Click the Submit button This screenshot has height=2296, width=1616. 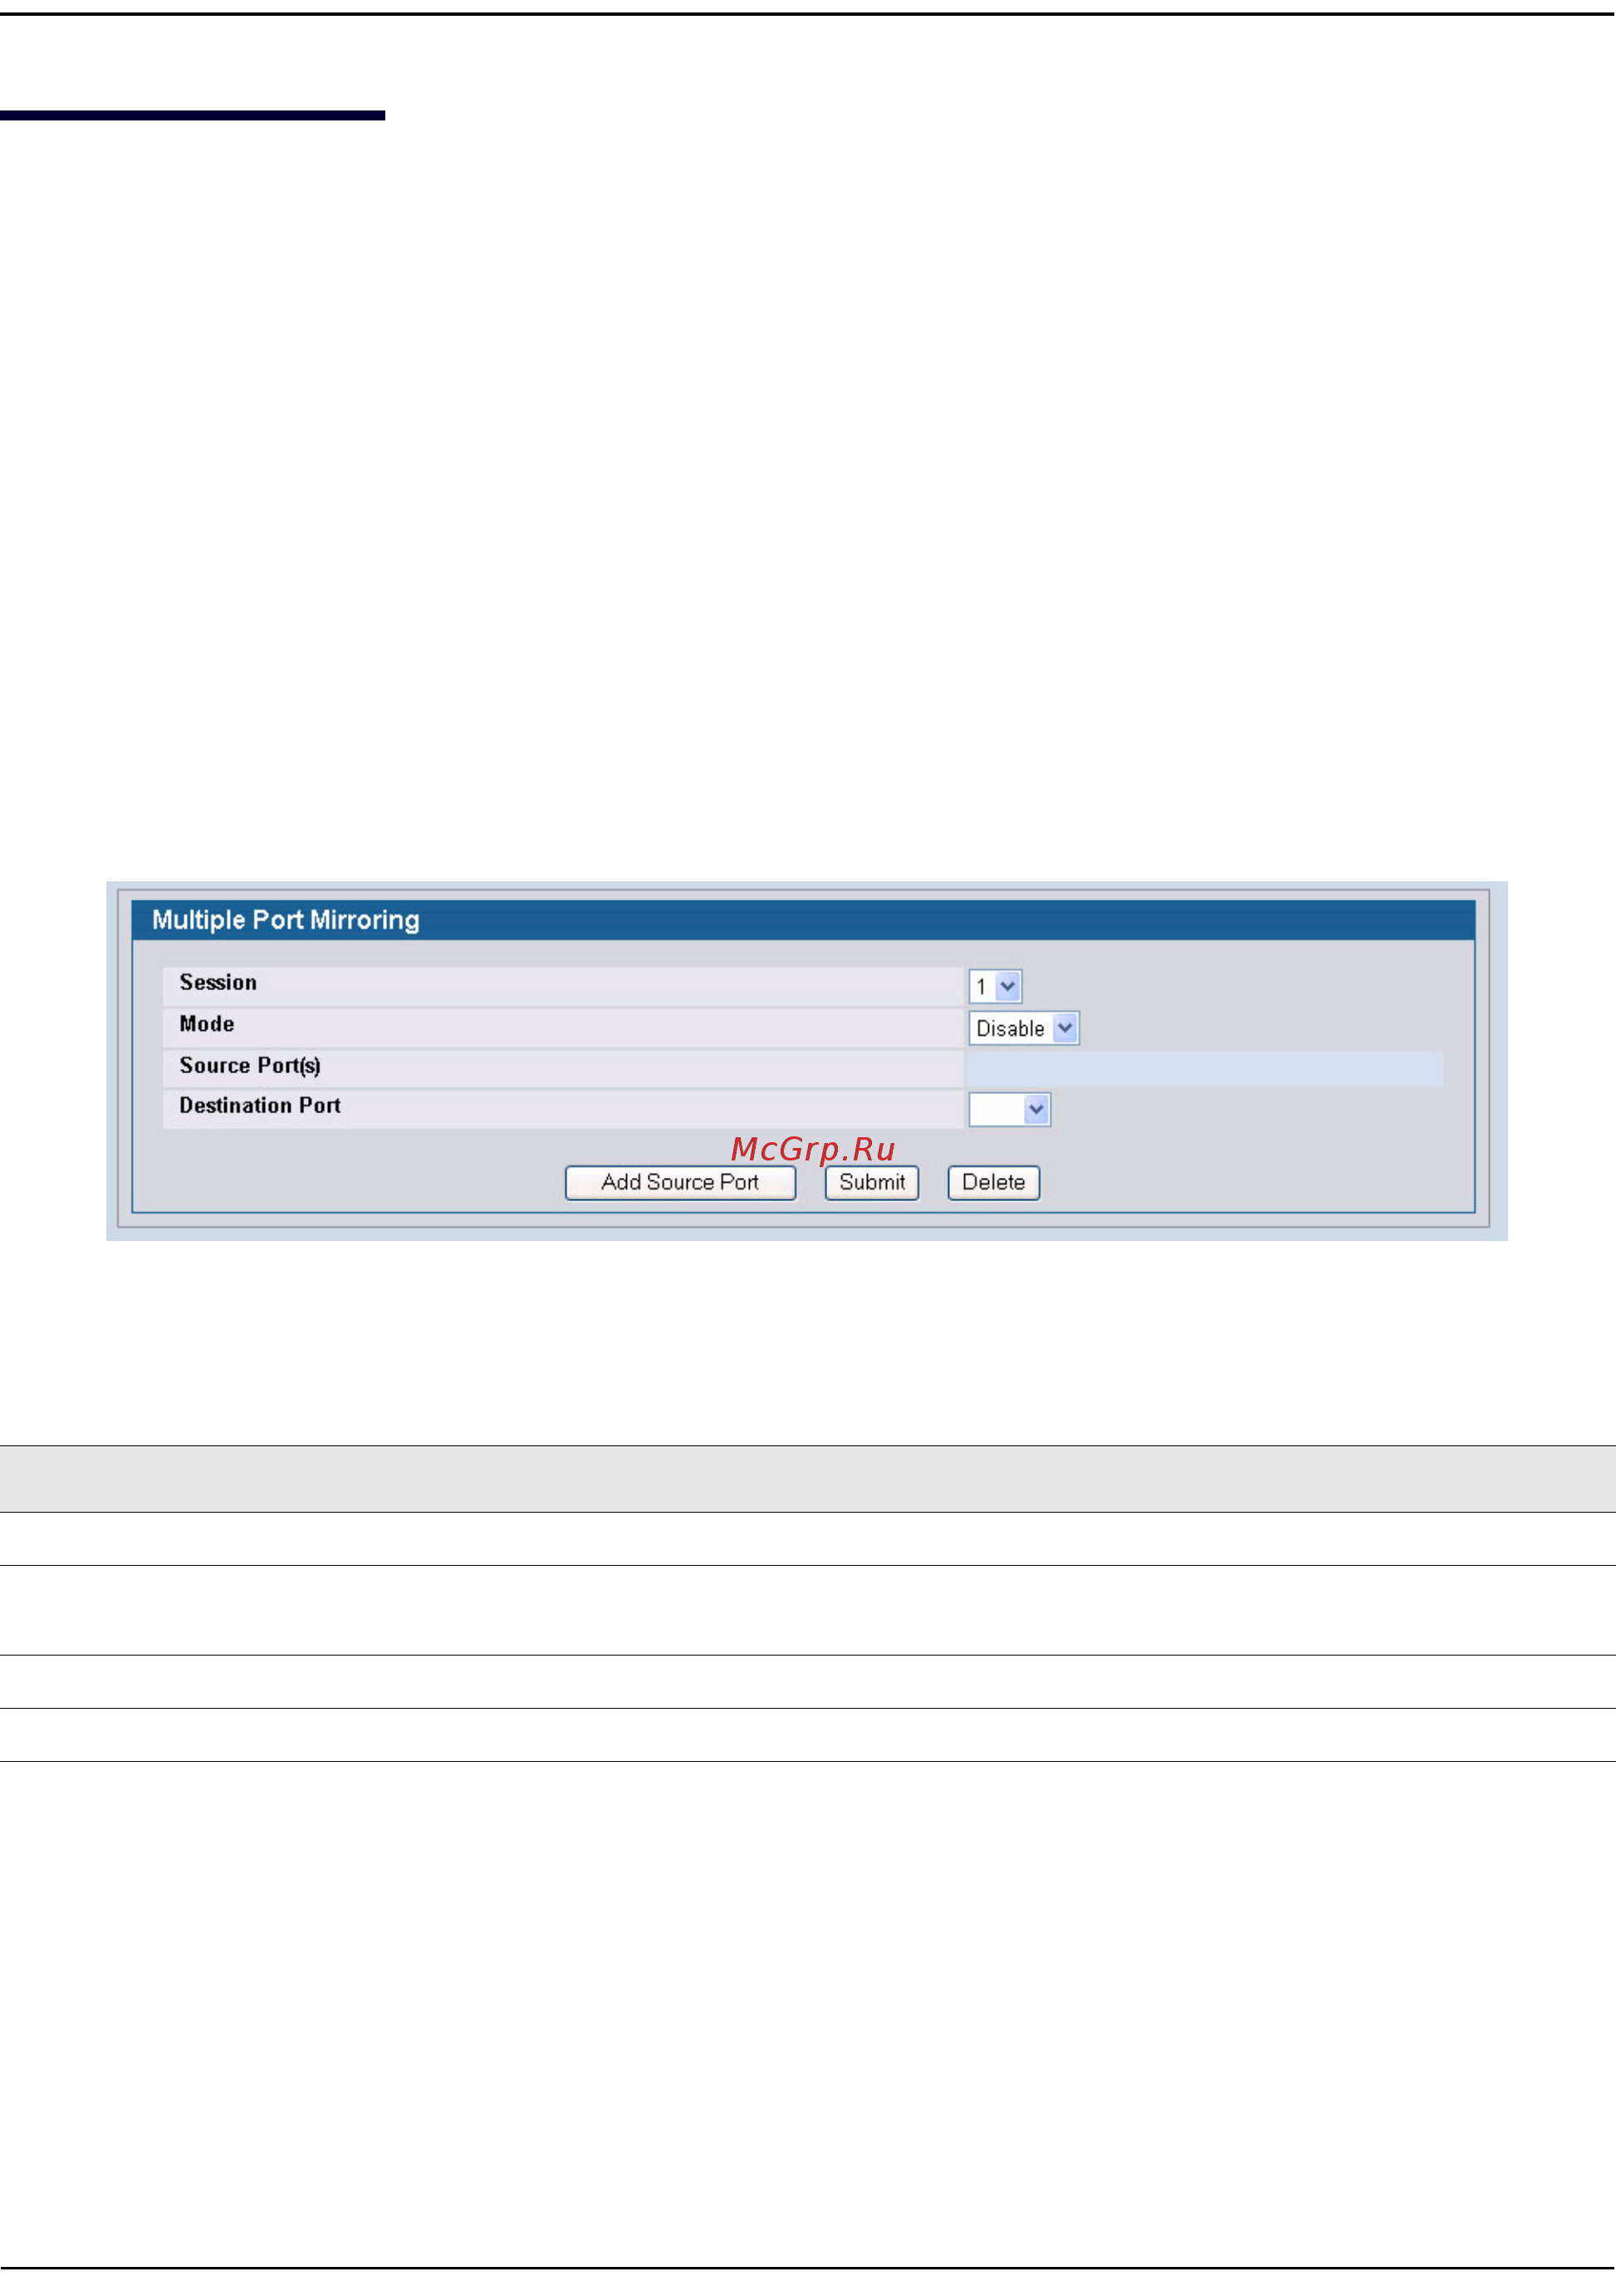point(871,1182)
